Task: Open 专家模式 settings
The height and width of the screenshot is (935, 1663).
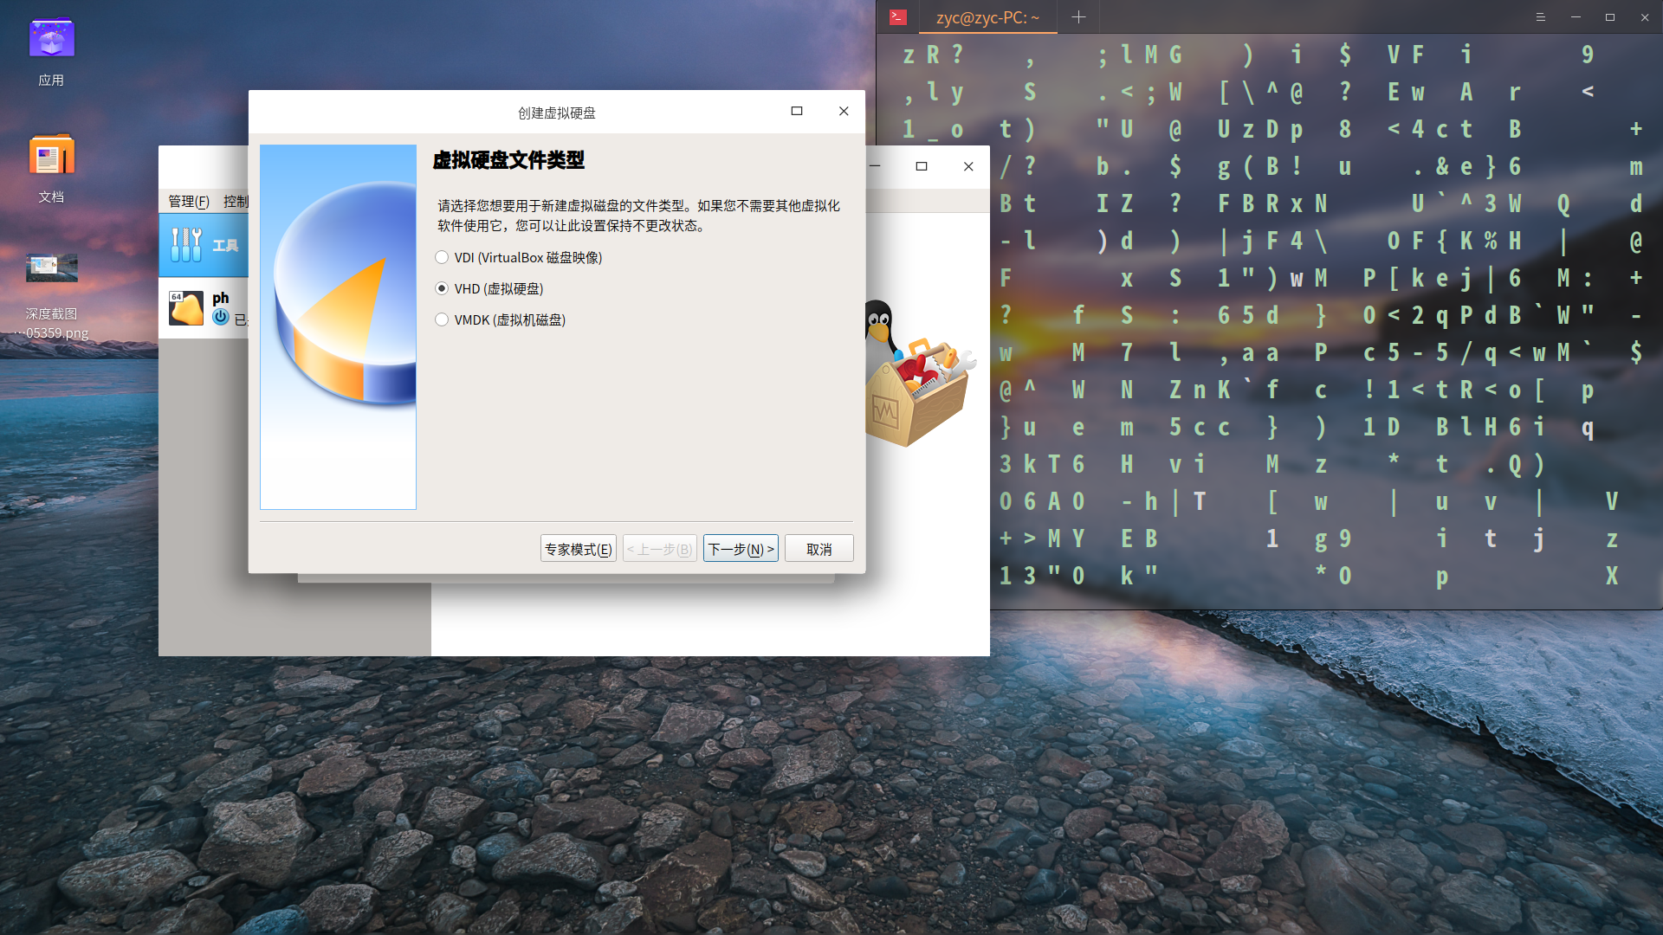Action: [578, 549]
